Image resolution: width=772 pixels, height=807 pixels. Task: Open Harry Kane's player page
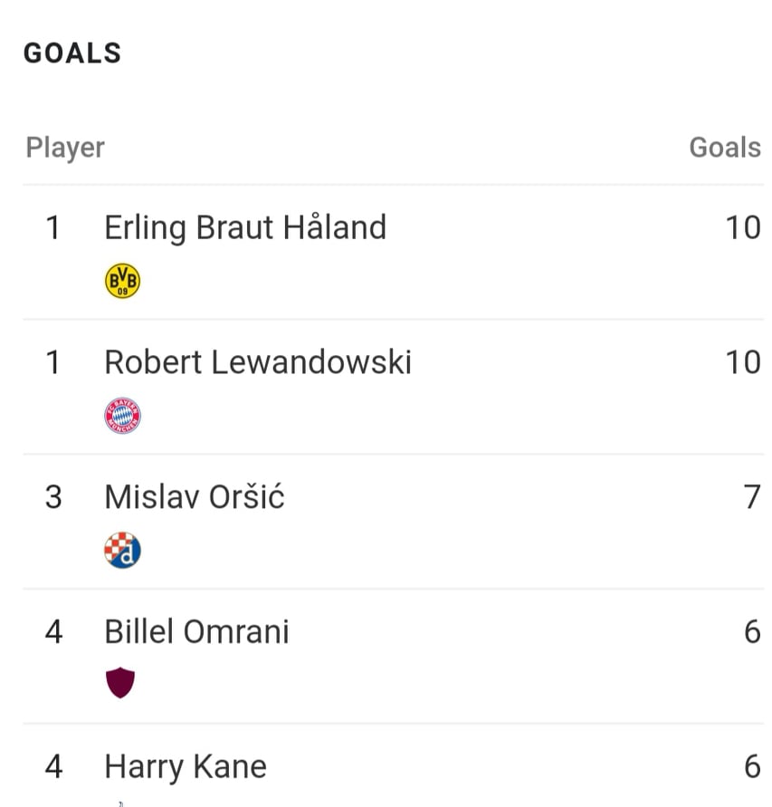[186, 767]
